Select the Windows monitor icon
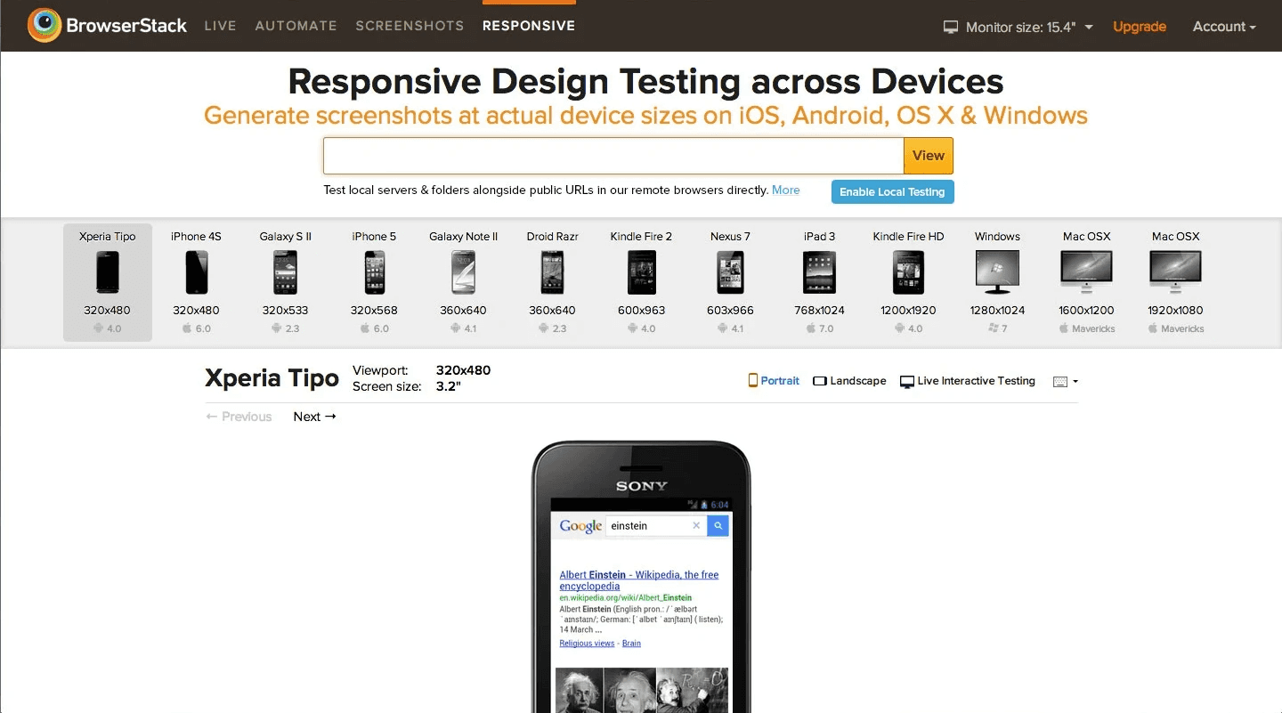The image size is (1282, 713). pyautogui.click(x=998, y=272)
